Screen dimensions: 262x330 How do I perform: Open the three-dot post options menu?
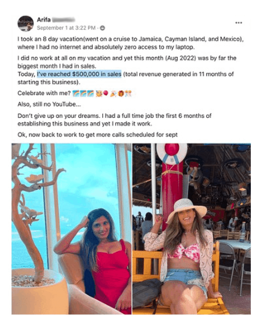click(x=238, y=23)
